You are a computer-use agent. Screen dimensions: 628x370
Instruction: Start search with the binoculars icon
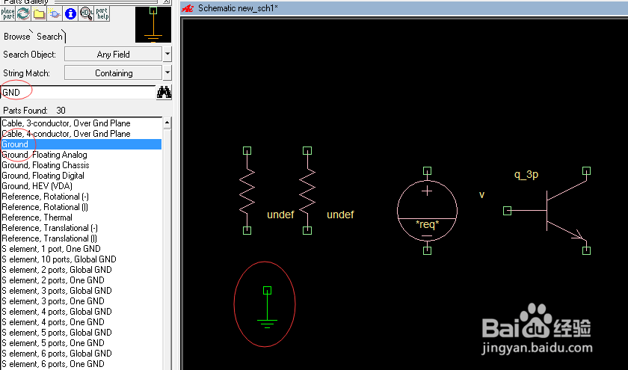click(164, 92)
